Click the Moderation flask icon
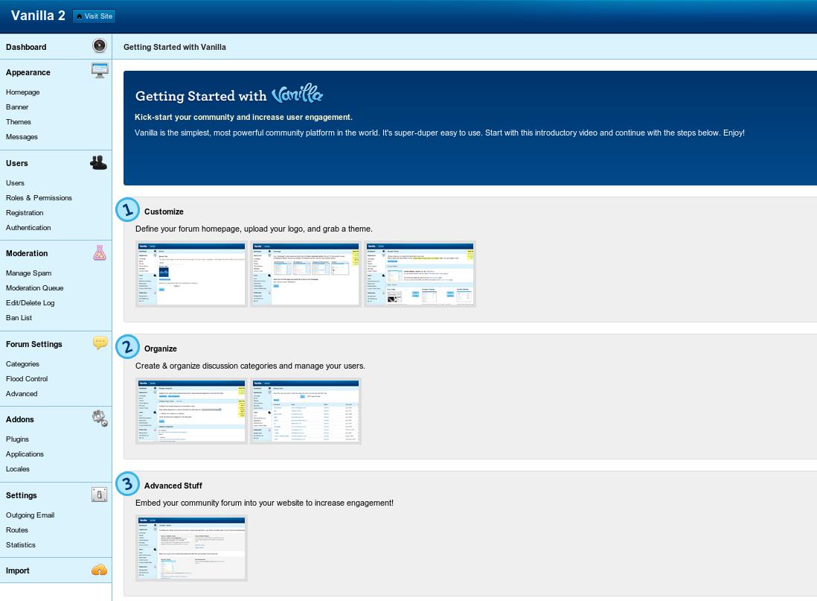 (100, 253)
